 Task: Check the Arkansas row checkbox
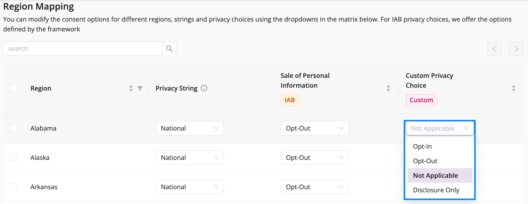pos(13,187)
